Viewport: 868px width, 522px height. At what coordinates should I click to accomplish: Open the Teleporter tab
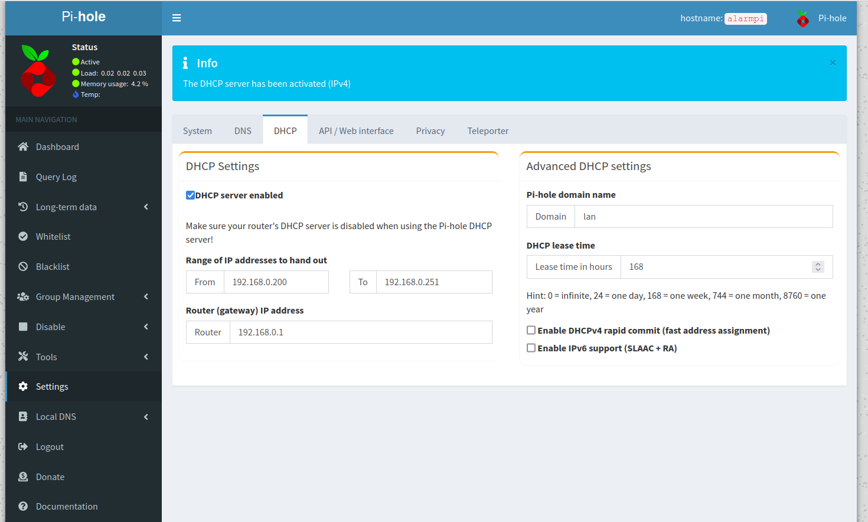pos(488,130)
